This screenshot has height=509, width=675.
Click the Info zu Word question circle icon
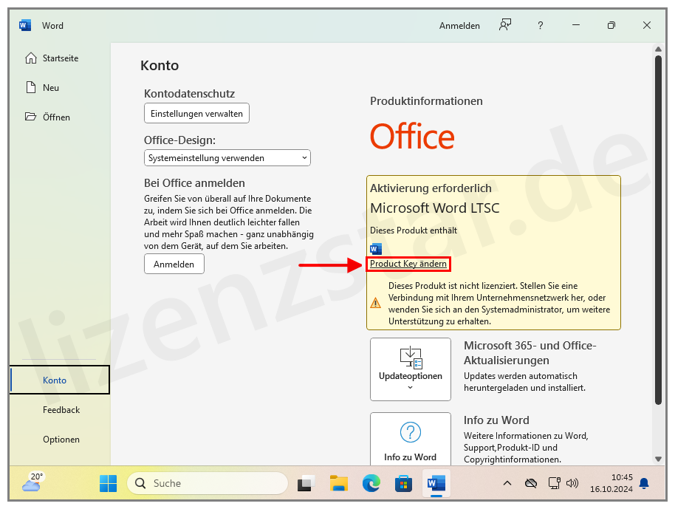coord(411,432)
